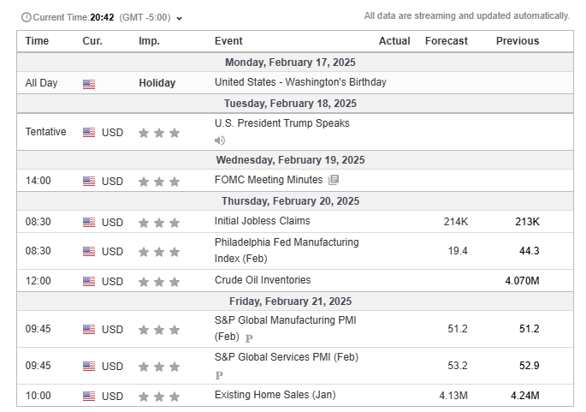Click the Forecast column header
The image size is (586, 412).
tap(447, 41)
